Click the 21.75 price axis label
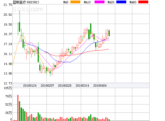This screenshot has height=121, width=165. pos(8,5)
